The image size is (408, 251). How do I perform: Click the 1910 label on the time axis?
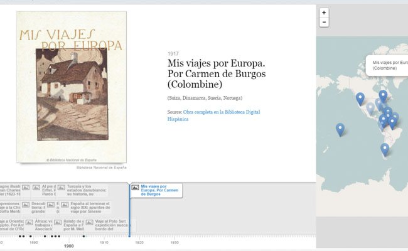coord(104,242)
